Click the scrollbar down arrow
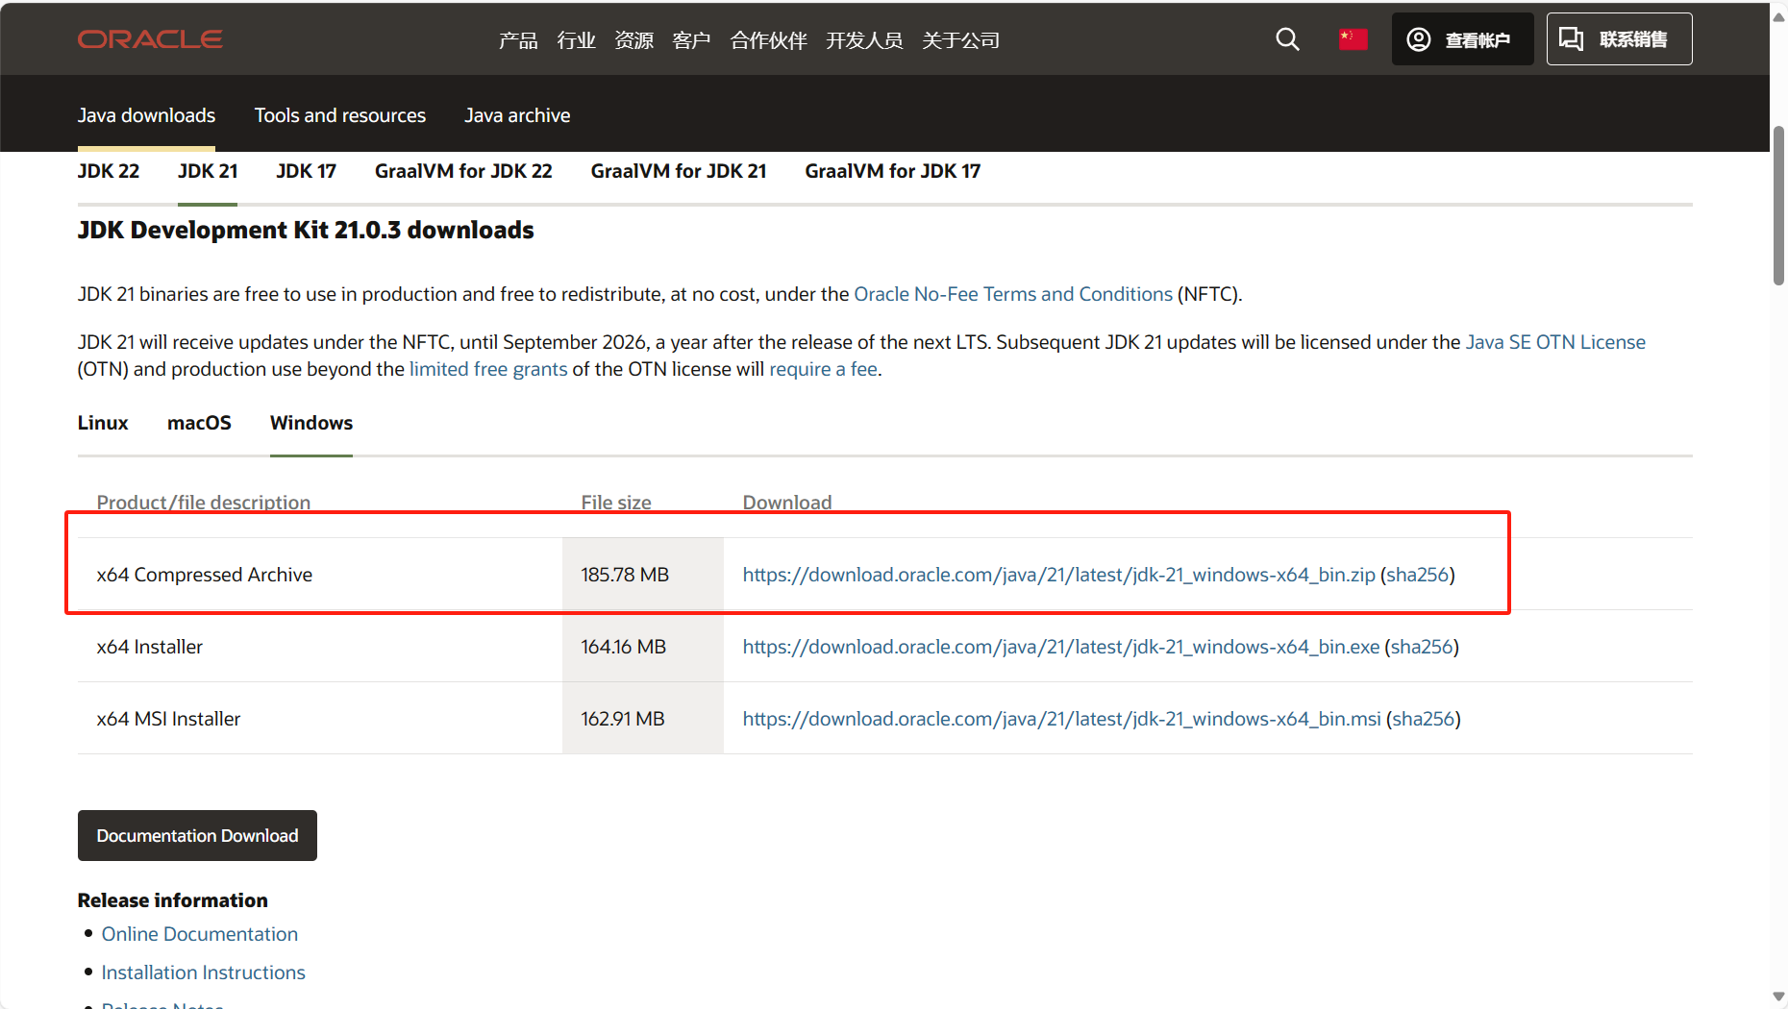This screenshot has width=1788, height=1009. click(x=1778, y=997)
